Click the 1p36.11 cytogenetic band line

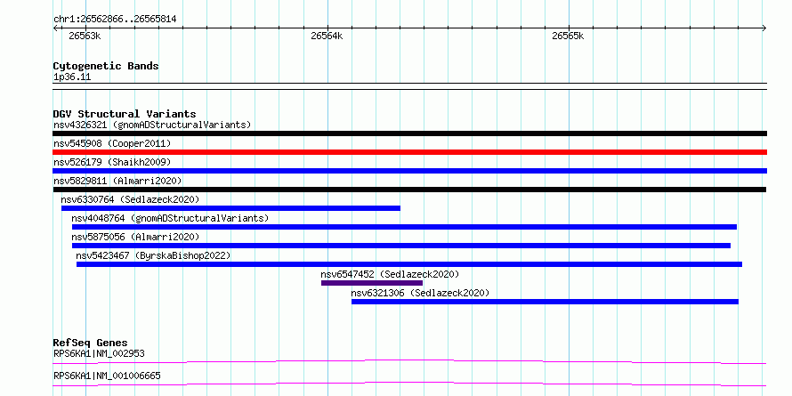[409, 86]
